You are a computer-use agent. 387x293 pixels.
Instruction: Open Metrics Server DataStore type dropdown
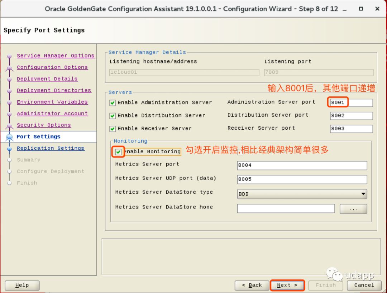point(302,194)
